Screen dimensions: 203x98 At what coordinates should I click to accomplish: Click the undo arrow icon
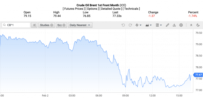coord(123,25)
